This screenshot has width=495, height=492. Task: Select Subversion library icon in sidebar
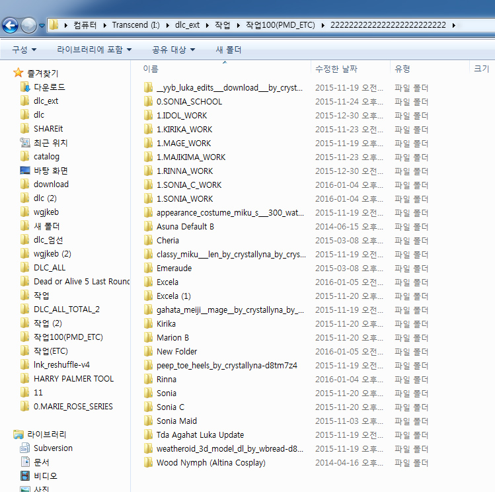[25, 448]
